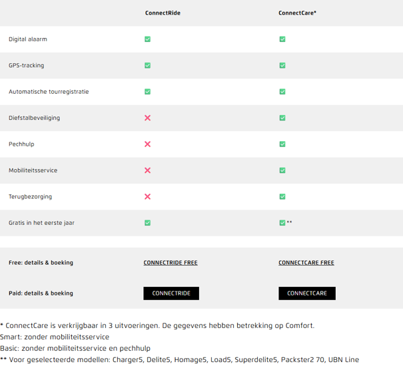Click the black CONNECTCARE button

click(x=307, y=293)
